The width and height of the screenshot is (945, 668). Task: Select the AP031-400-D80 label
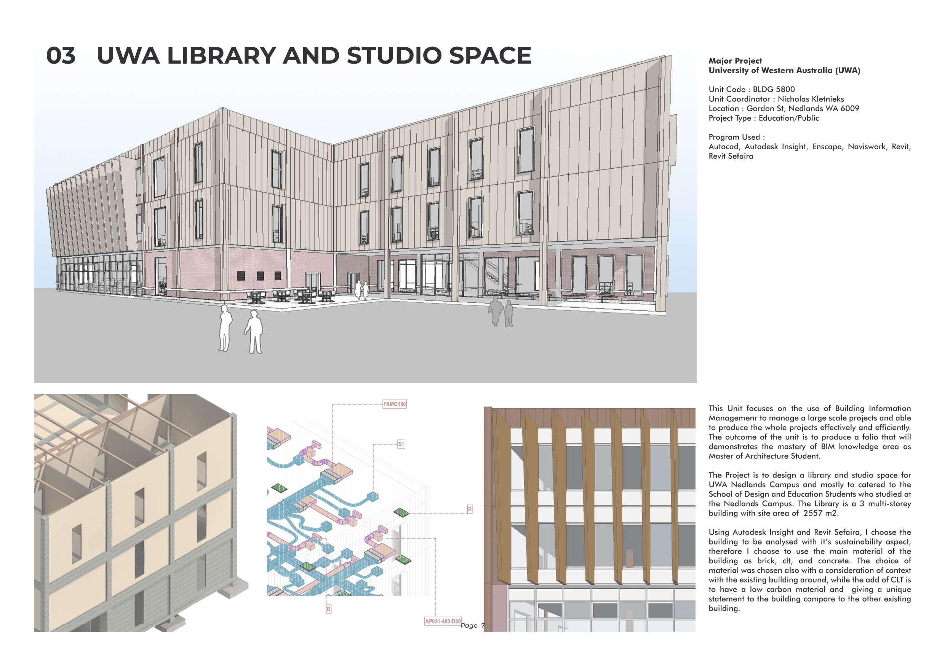[x=443, y=621]
